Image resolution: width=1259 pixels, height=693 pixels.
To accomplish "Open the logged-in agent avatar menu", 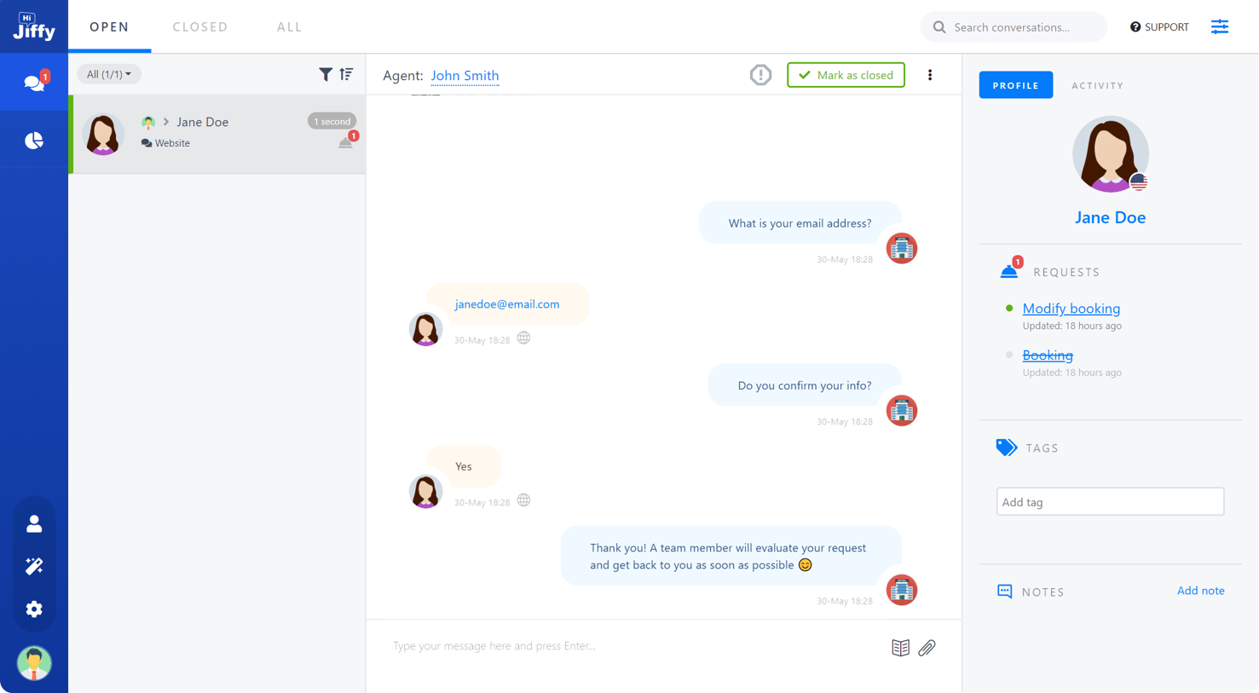I will [34, 663].
